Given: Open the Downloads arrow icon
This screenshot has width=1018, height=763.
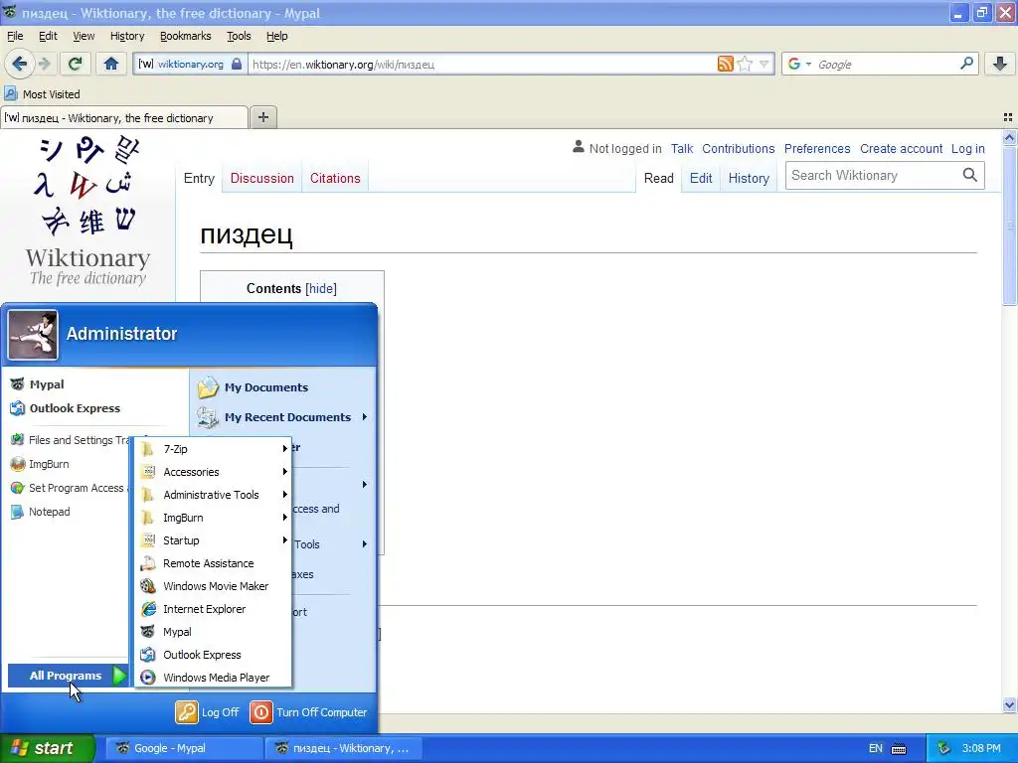Looking at the screenshot, I should 1000,64.
